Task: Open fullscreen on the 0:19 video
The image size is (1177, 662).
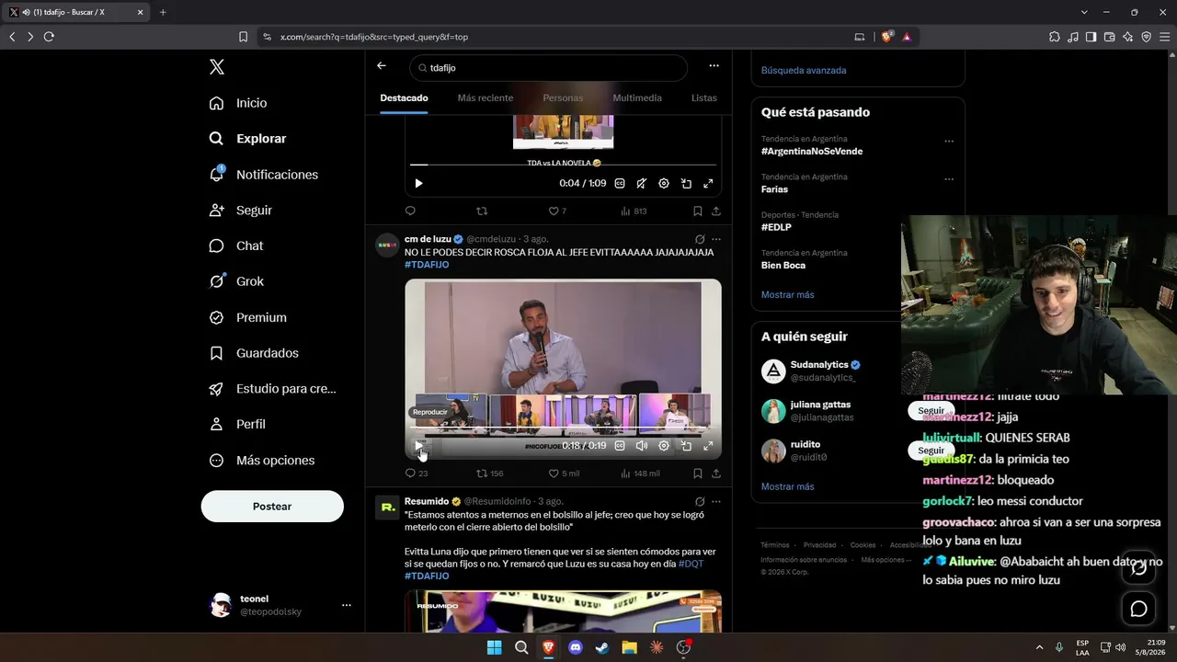Action: coord(708,446)
